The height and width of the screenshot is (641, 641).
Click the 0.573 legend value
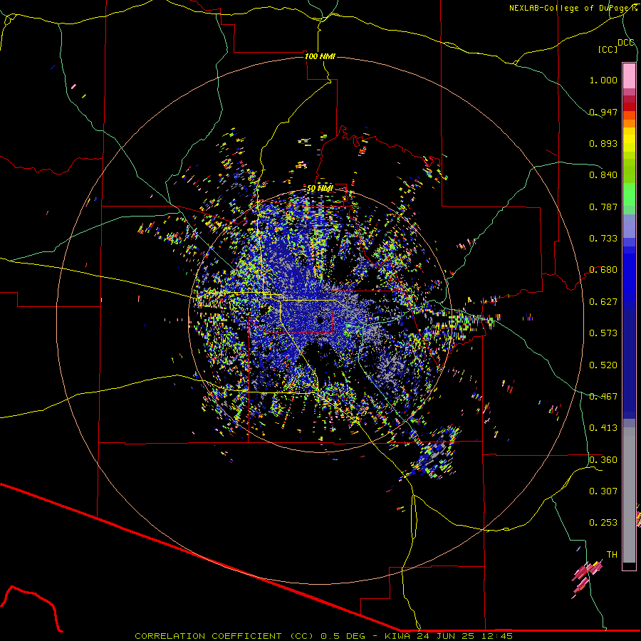[x=603, y=333]
